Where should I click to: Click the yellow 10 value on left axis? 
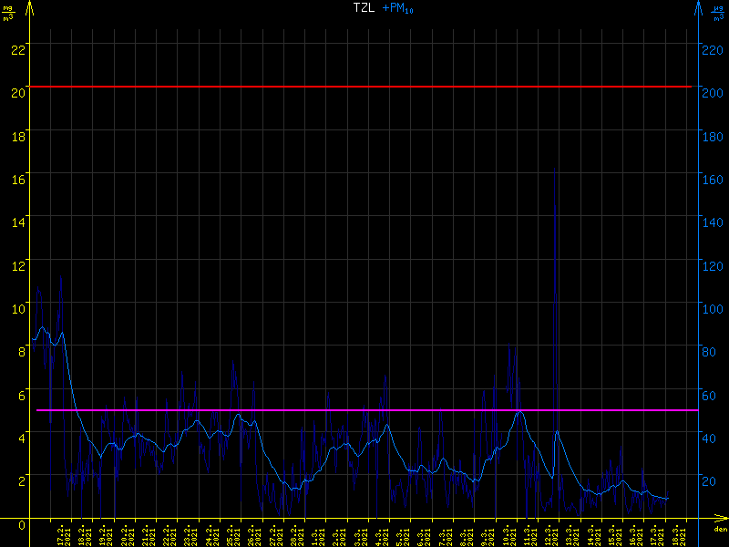pyautogui.click(x=16, y=308)
